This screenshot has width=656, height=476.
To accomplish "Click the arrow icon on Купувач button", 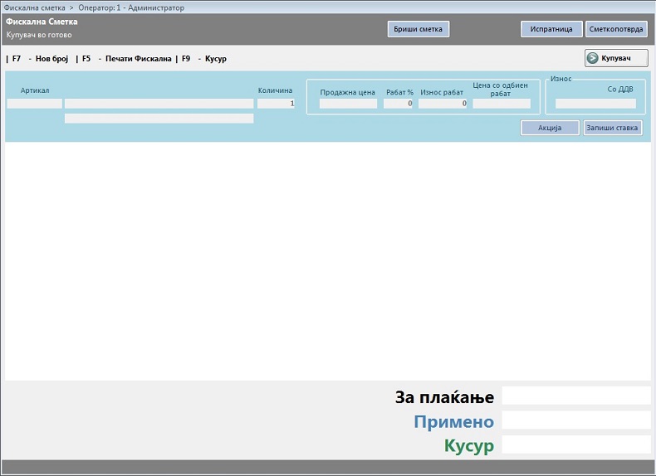I will point(592,58).
